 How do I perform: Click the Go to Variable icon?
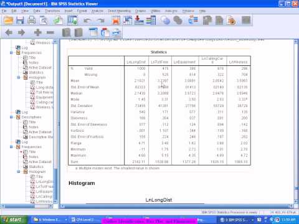pyautogui.click(x=139, y=21)
